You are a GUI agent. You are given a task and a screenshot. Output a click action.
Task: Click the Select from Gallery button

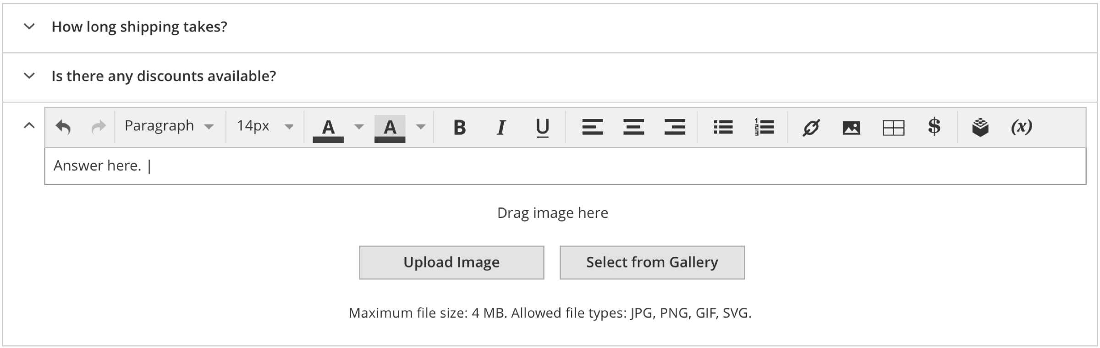point(652,262)
